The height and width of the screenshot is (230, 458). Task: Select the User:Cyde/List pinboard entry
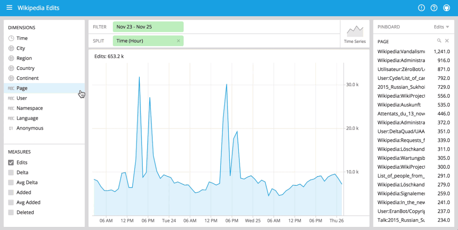click(414, 78)
